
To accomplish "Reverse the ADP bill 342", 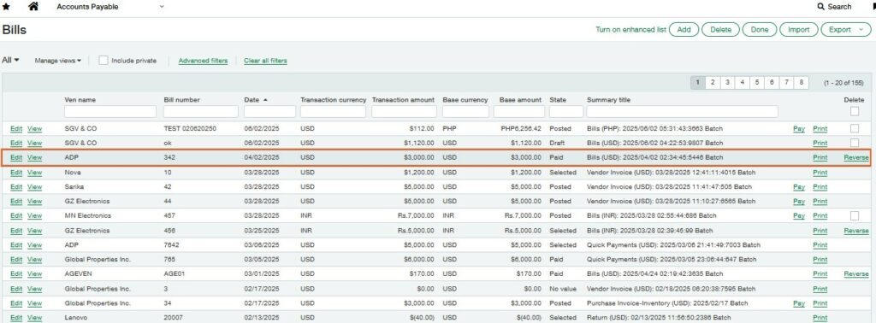I will [855, 158].
